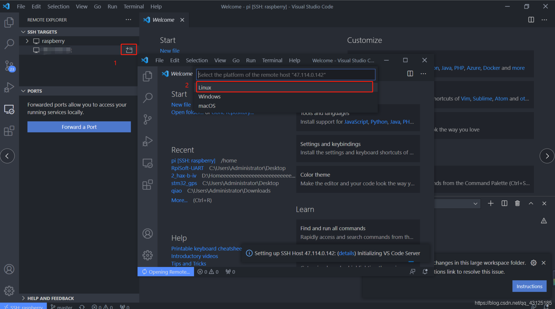Choose Windows as remote platform
Viewport: 555px width, 309px height.
point(287,97)
